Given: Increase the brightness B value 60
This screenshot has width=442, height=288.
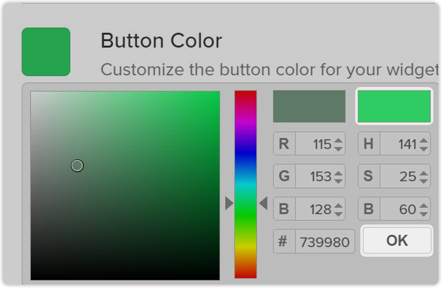Looking at the screenshot, I should (423, 205).
